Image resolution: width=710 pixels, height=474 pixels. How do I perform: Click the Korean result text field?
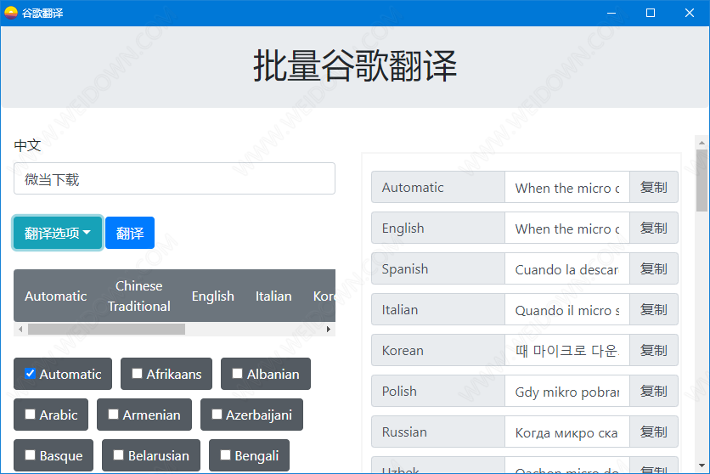pyautogui.click(x=567, y=350)
